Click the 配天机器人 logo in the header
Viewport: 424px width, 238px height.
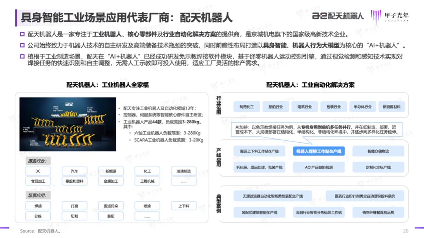[x=338, y=16]
